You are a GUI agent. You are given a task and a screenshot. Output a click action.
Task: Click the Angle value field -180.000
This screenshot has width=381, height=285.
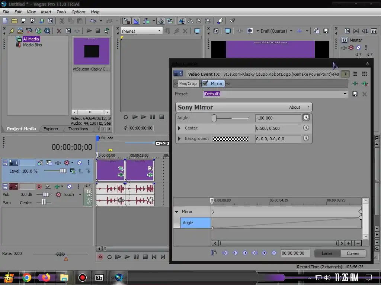[x=278, y=118]
